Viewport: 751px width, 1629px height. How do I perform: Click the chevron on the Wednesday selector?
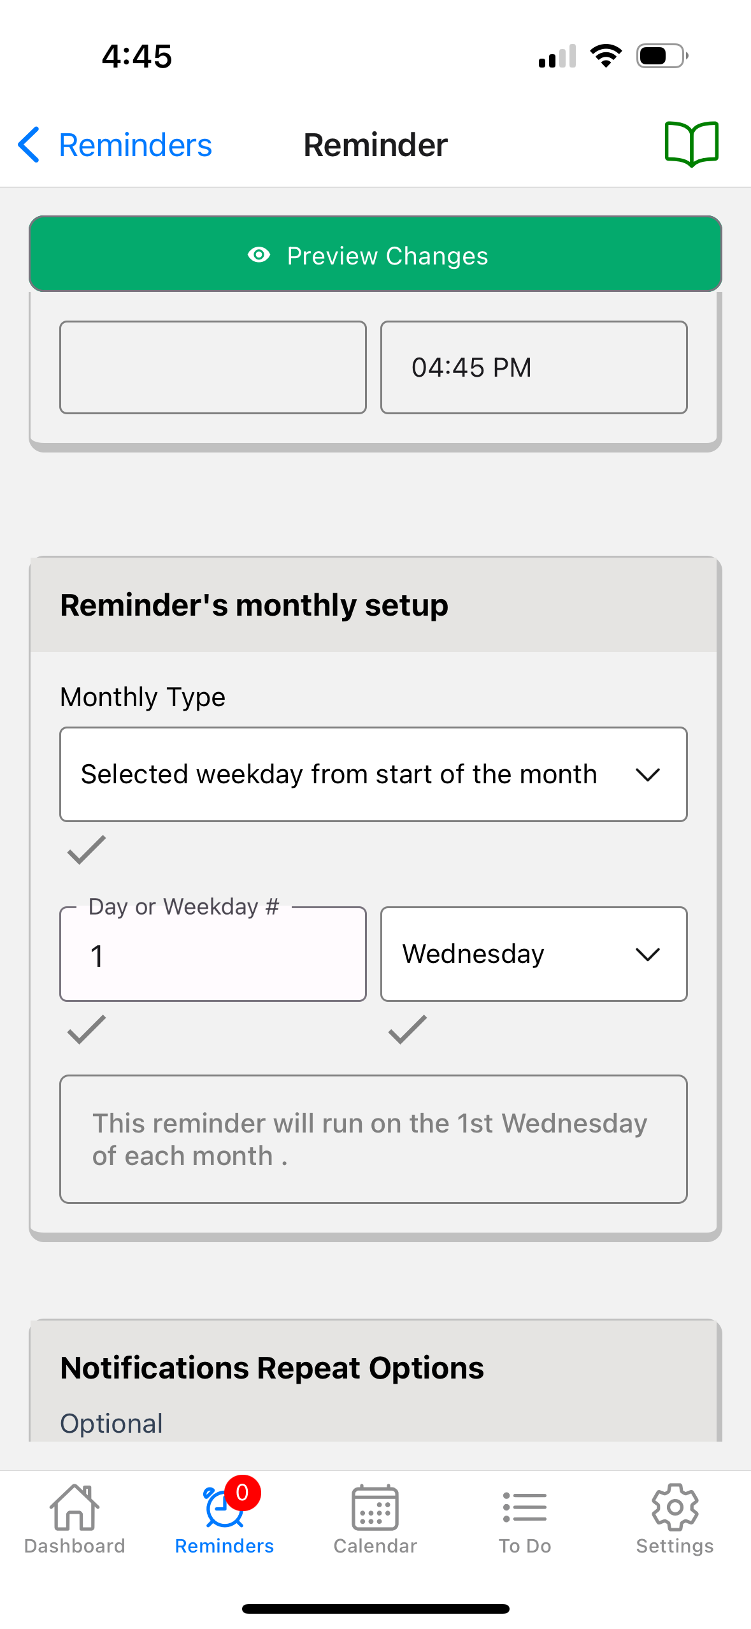[x=648, y=954]
